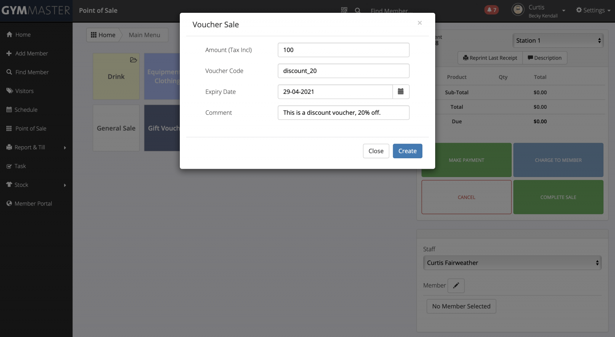This screenshot has height=337, width=615.
Task: Click the QR code scanner icon
Action: pyautogui.click(x=344, y=10)
